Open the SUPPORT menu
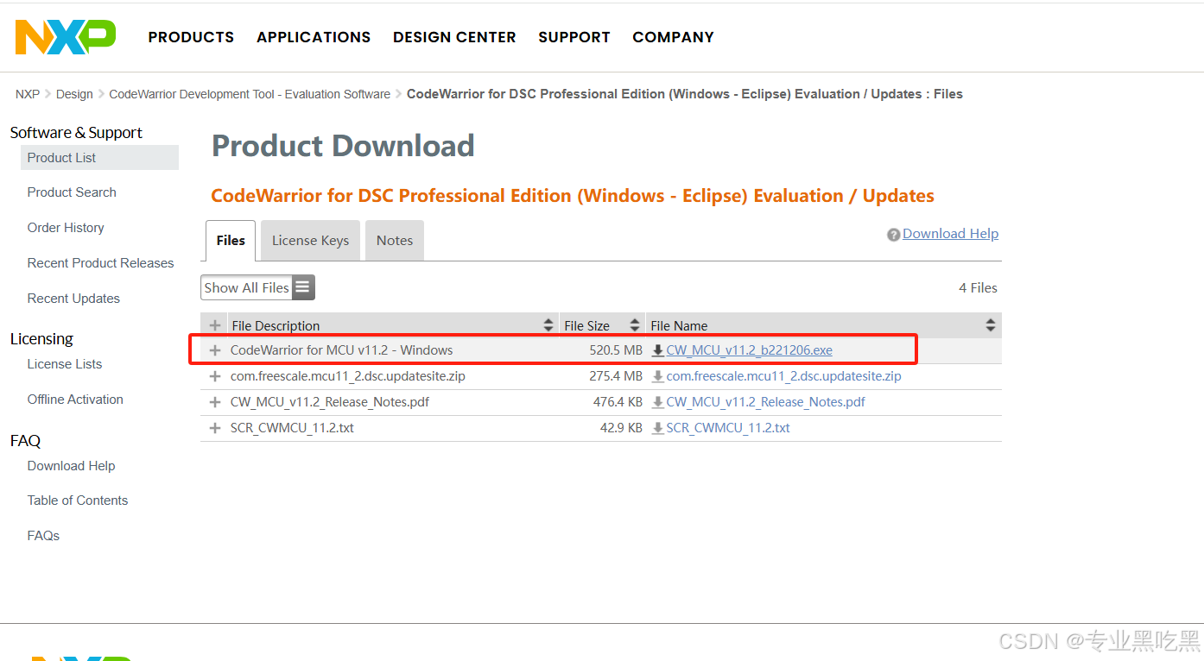The width and height of the screenshot is (1204, 661). pyautogui.click(x=574, y=37)
